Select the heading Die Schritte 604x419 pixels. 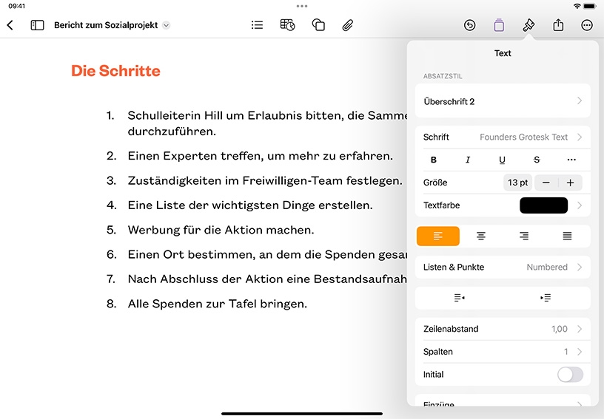(x=115, y=71)
